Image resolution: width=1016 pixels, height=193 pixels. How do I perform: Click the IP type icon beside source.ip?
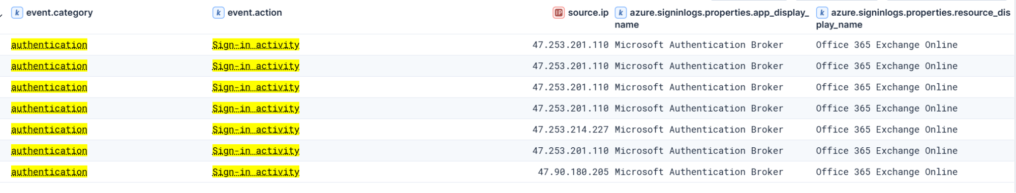click(559, 13)
